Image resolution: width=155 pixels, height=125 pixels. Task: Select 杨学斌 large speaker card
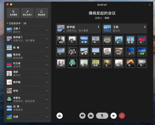pos(78,29)
